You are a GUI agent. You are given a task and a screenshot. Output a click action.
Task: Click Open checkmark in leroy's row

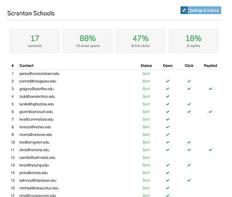(168, 165)
